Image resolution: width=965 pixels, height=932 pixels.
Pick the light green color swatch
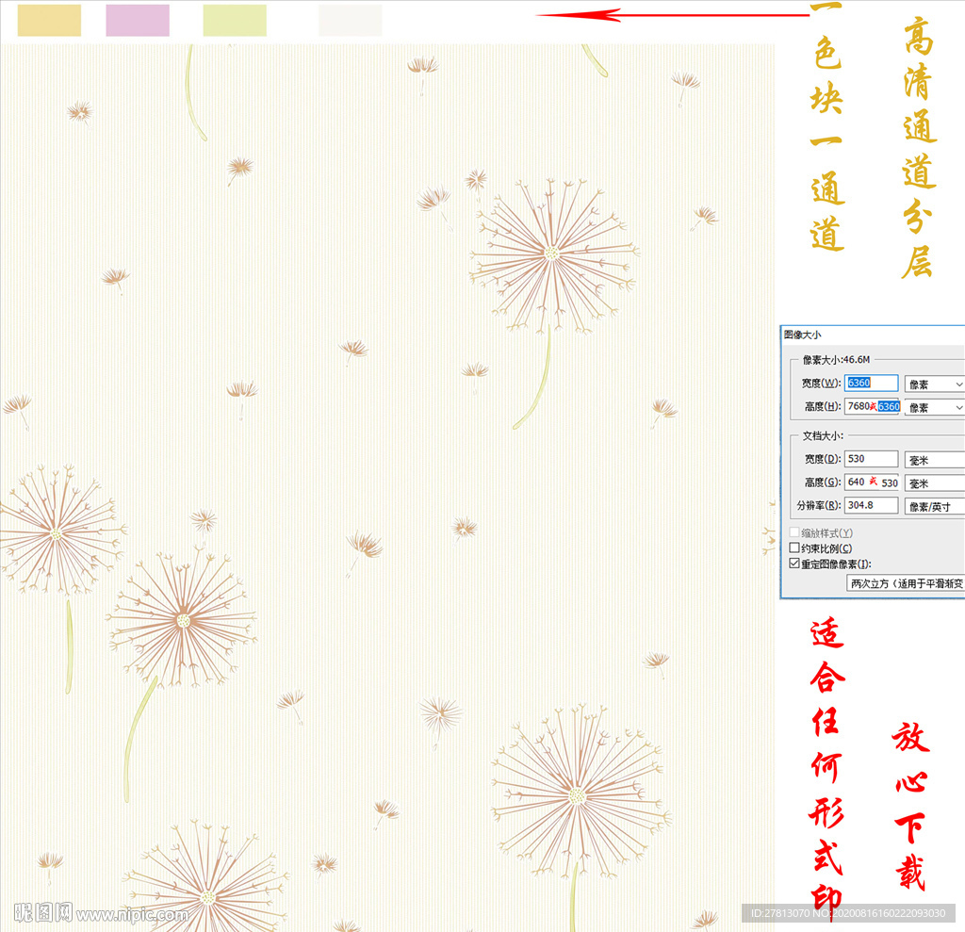coord(235,21)
